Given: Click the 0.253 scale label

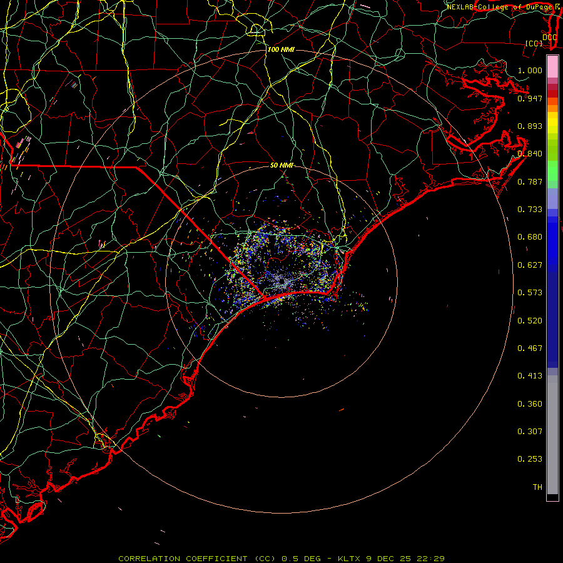Looking at the screenshot, I should pos(530,459).
